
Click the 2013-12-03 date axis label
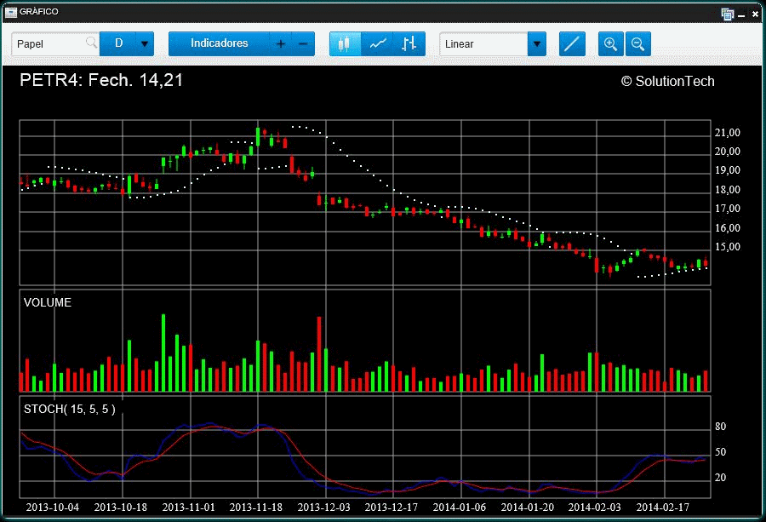coord(324,508)
